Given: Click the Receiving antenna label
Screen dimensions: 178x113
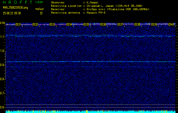Looking at the screenshot, I should 65,13.
